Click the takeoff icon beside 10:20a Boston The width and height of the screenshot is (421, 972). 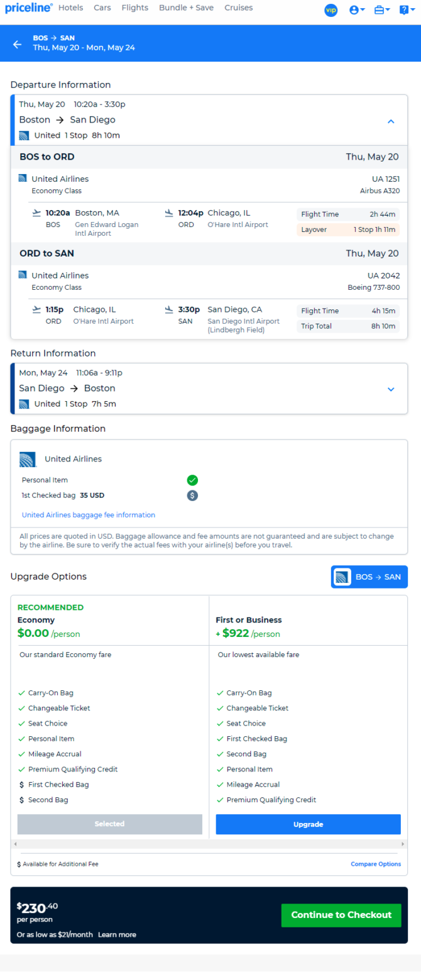click(x=36, y=213)
